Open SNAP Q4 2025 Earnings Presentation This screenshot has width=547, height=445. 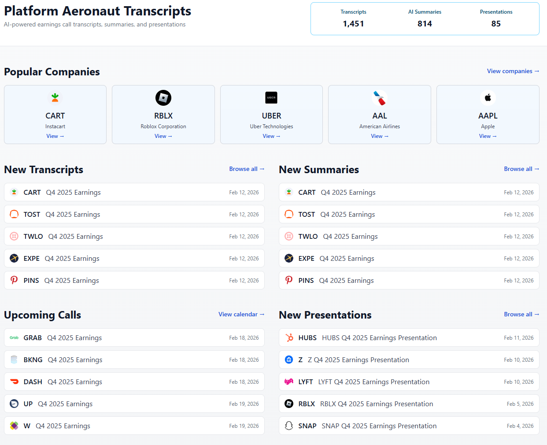coord(409,426)
